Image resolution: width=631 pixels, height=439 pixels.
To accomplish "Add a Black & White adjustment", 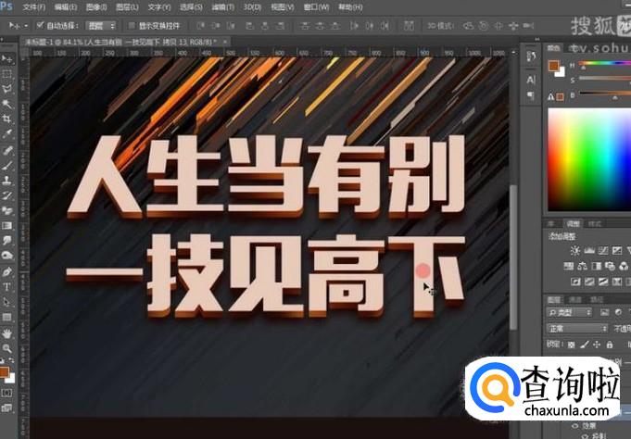I will pos(596,266).
